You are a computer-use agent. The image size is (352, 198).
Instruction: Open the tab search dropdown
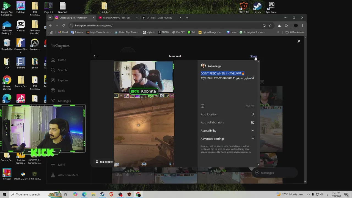pyautogui.click(x=50, y=18)
